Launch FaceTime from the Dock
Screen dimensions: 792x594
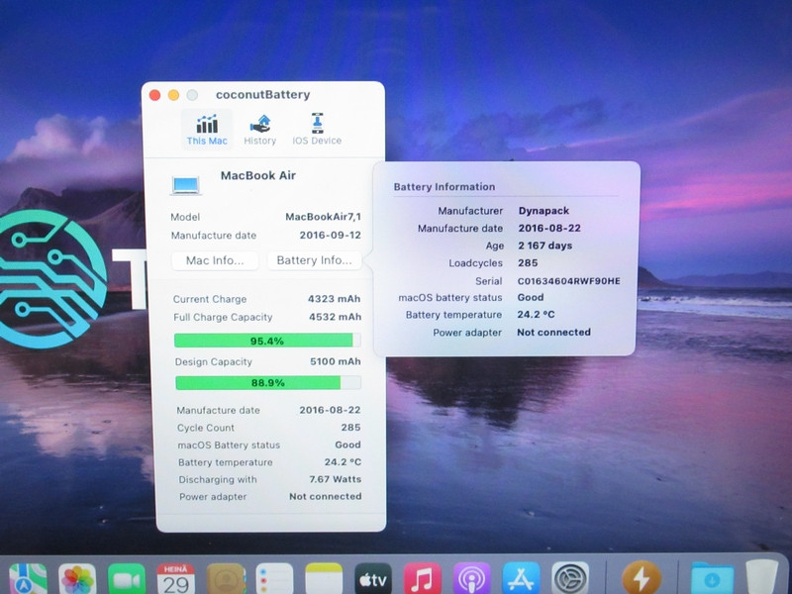click(x=127, y=579)
